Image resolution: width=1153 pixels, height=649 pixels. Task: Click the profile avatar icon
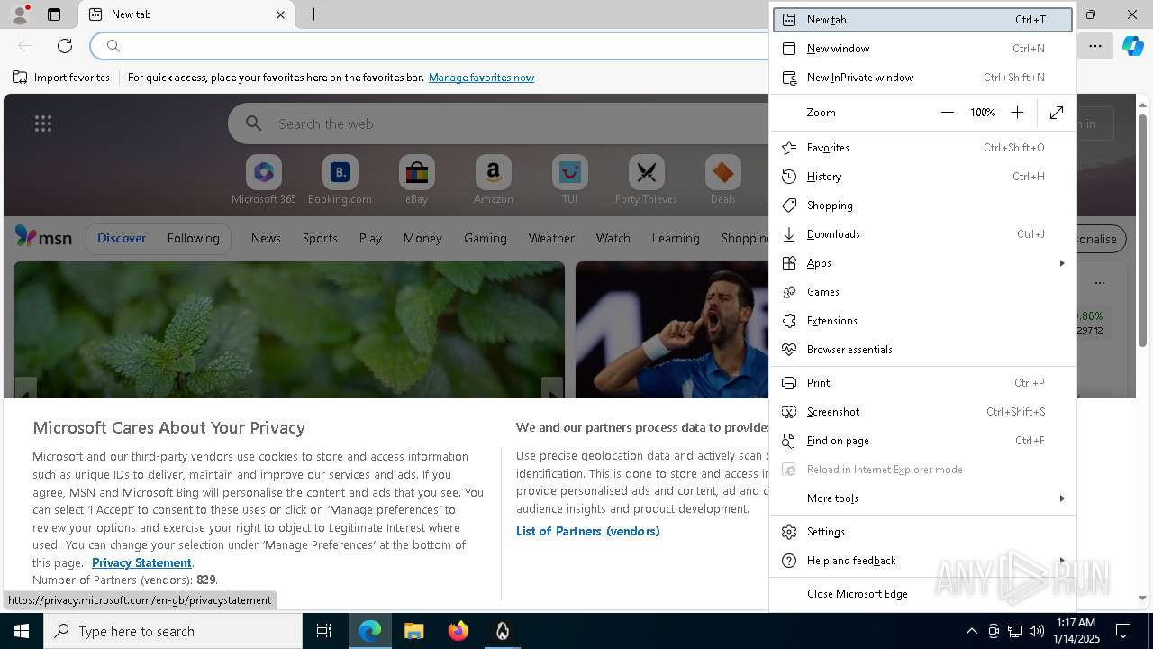tap(19, 14)
